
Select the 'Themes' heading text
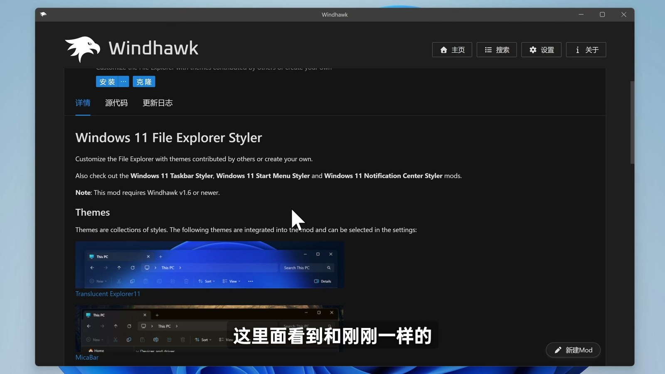pos(93,212)
